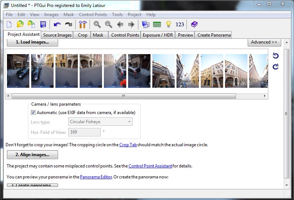
Task: Click the Zoom In magnifier icon
Action: [97, 24]
